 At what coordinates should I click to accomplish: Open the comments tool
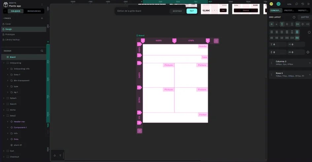tap(297, 4)
